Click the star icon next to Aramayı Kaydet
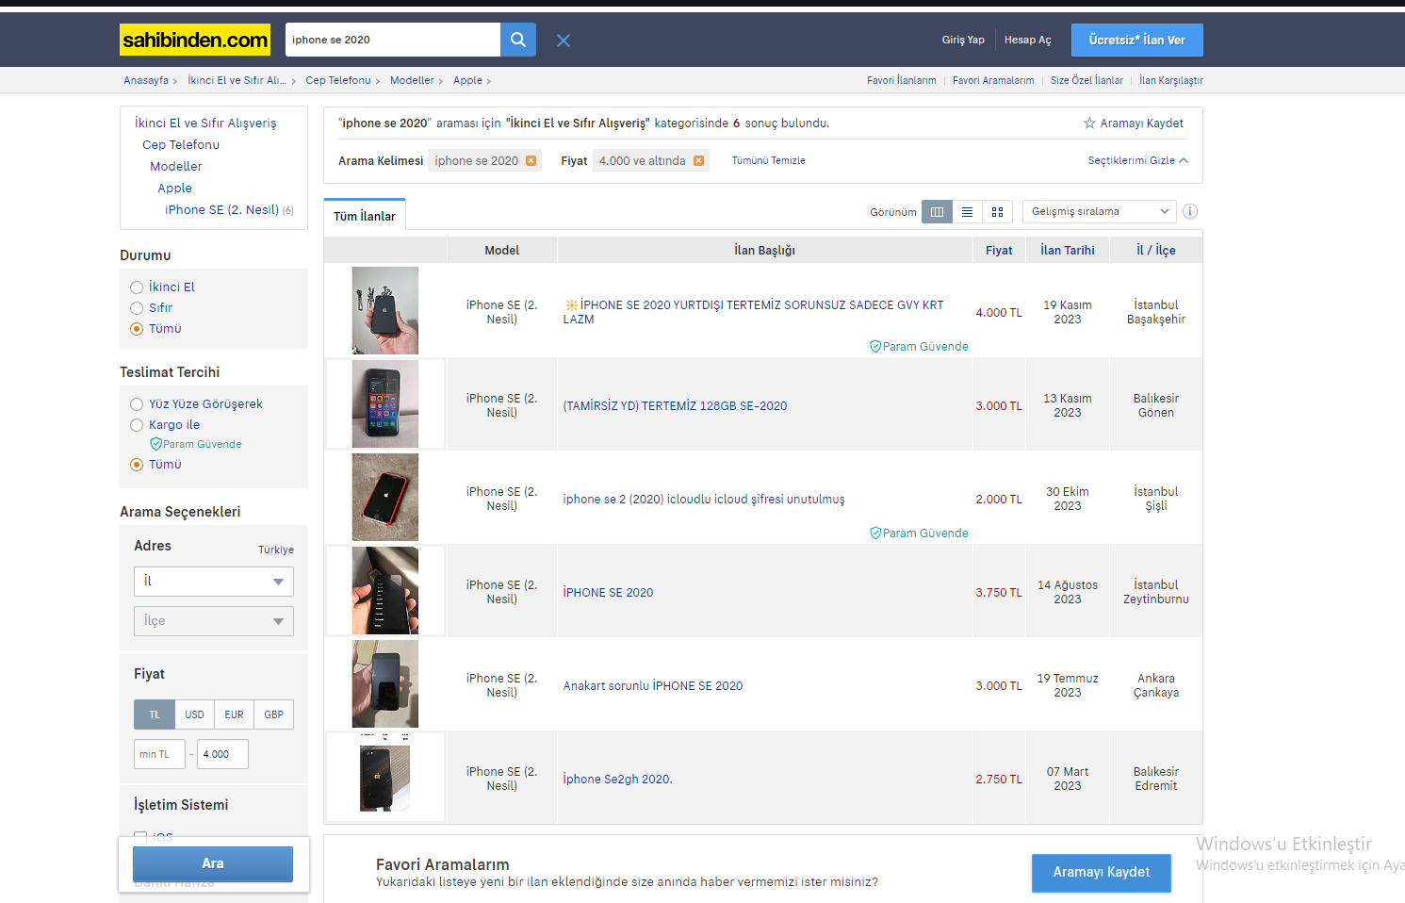1405x903 pixels. pyautogui.click(x=1089, y=123)
